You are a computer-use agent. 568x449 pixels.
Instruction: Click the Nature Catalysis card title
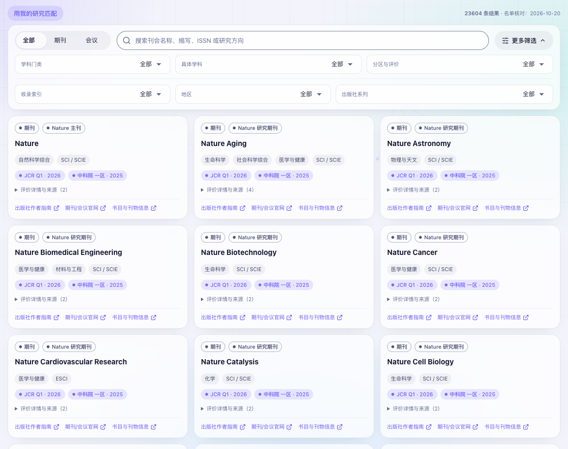point(229,362)
